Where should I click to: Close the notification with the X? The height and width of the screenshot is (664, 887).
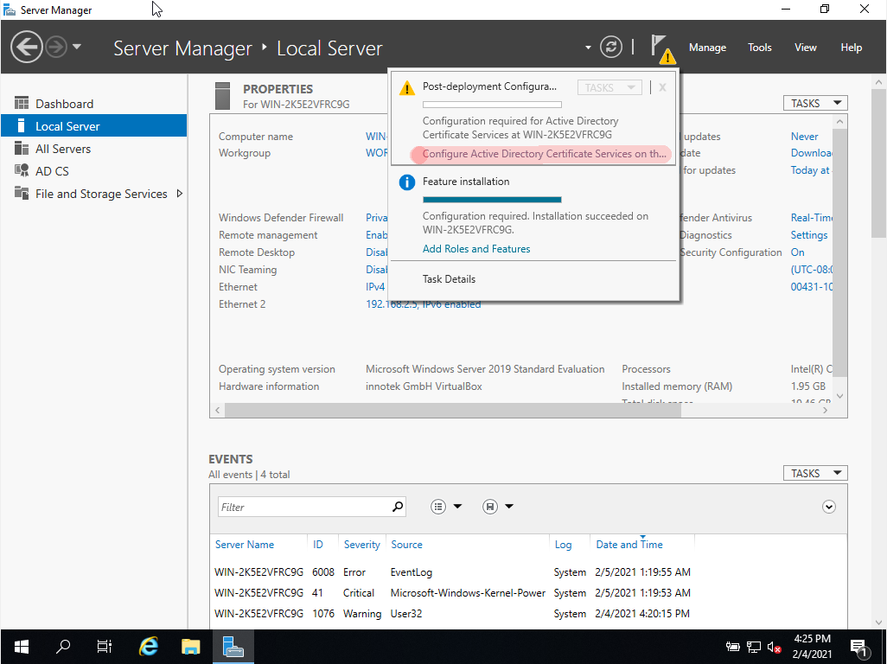pos(662,87)
